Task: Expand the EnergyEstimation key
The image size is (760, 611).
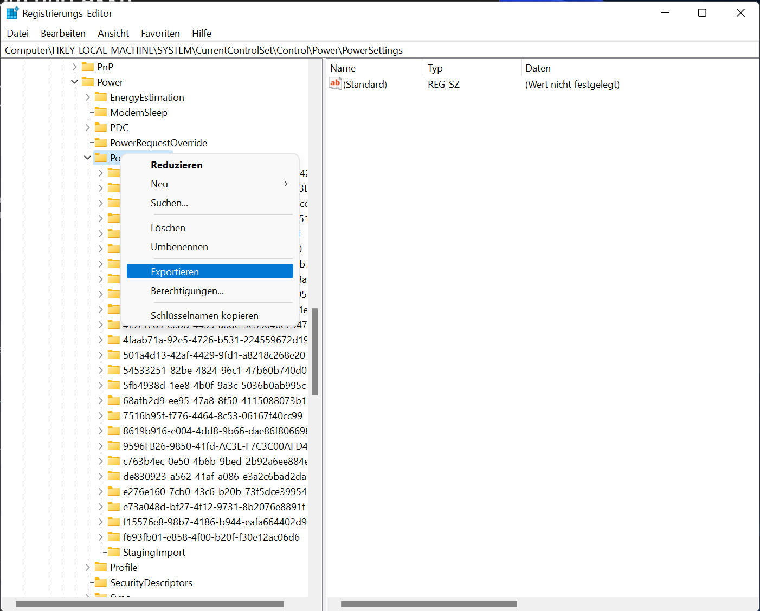Action: coord(88,97)
